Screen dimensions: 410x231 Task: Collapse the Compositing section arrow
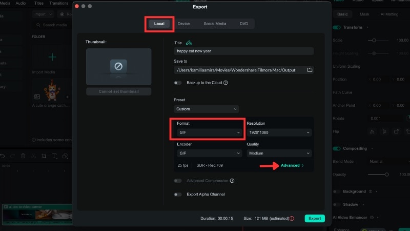tap(372, 148)
